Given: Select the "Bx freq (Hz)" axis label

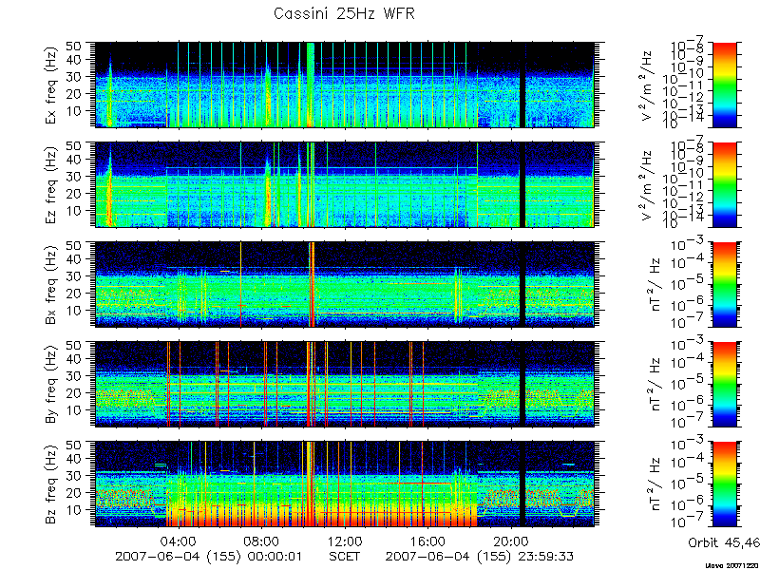Looking at the screenshot, I should tap(51, 284).
